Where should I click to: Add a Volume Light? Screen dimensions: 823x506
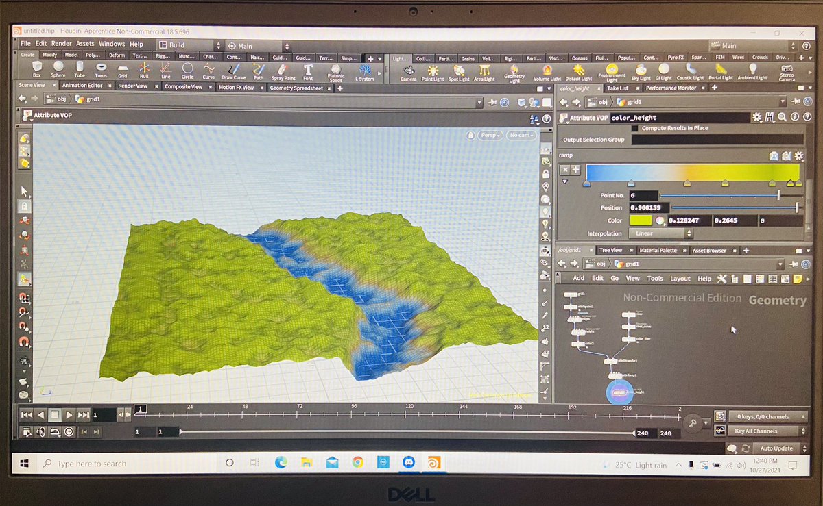click(547, 73)
